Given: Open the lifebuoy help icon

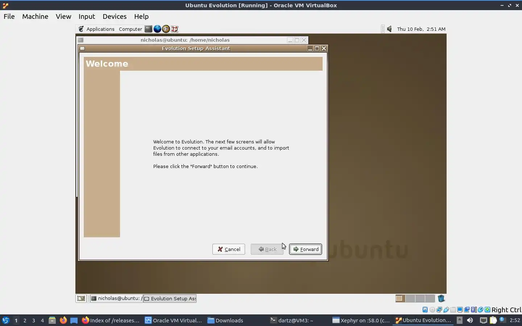Looking at the screenshot, I should [175, 29].
